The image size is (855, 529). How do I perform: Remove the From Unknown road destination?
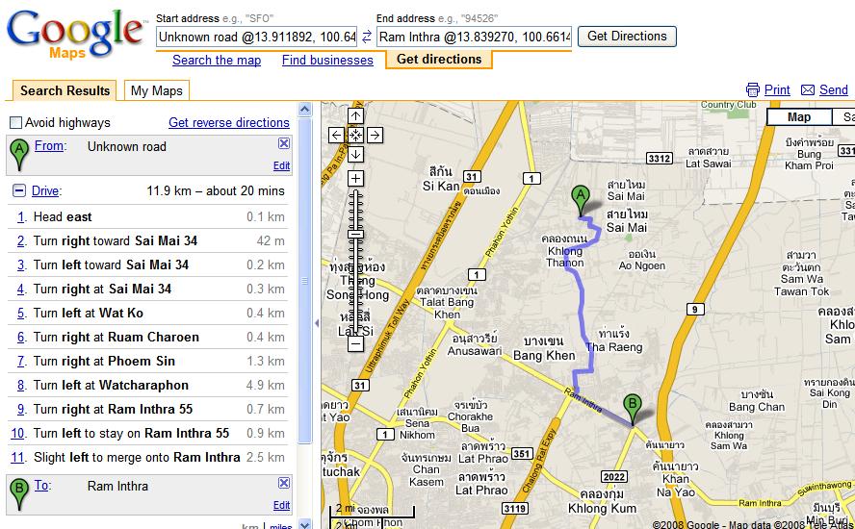pos(283,143)
